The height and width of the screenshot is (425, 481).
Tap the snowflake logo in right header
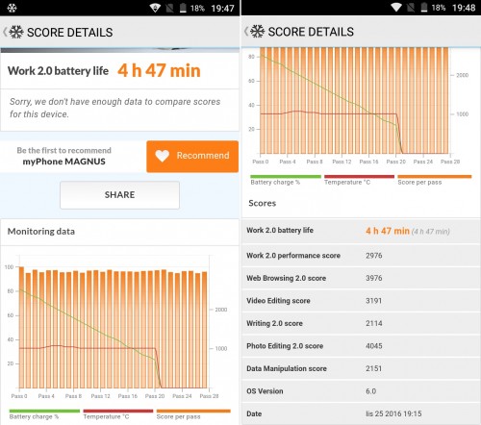257,32
